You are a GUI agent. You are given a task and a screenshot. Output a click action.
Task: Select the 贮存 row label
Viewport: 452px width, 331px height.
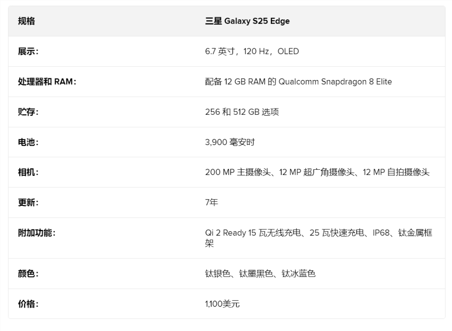point(28,112)
